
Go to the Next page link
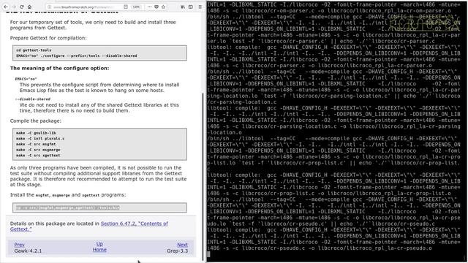point(182,245)
